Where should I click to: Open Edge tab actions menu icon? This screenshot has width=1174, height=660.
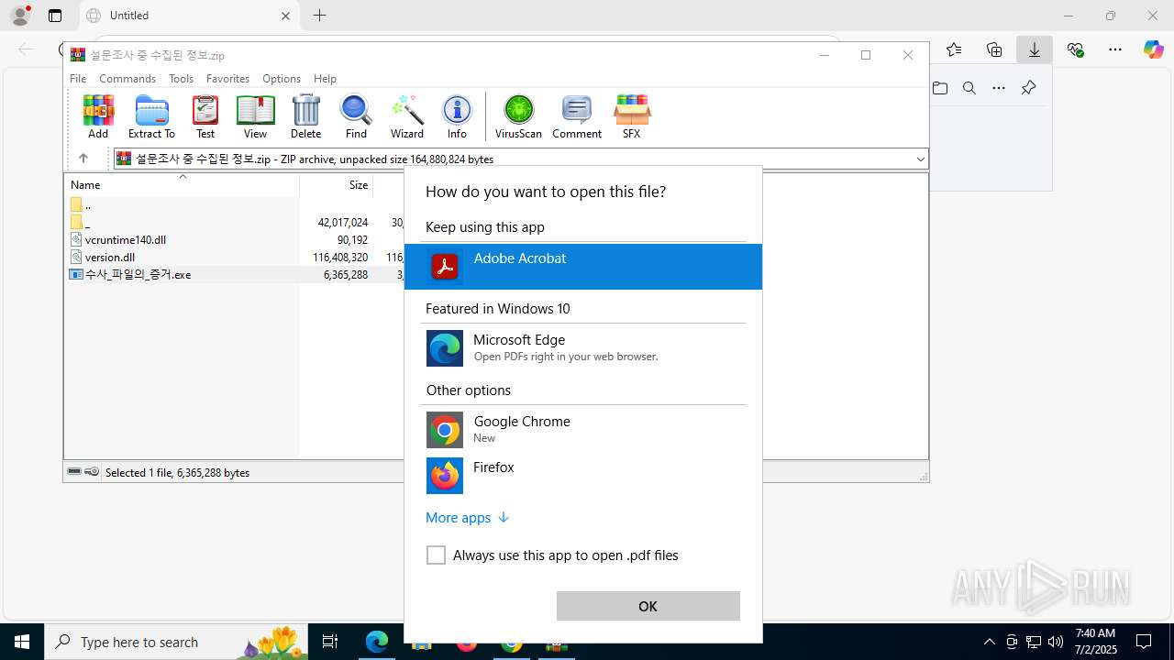[x=55, y=16]
